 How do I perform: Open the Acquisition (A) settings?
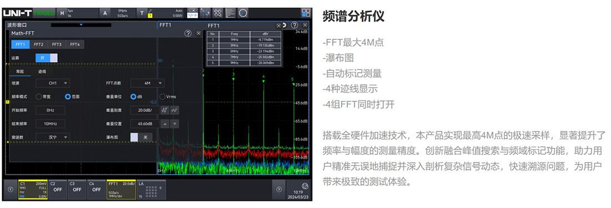click(104, 13)
